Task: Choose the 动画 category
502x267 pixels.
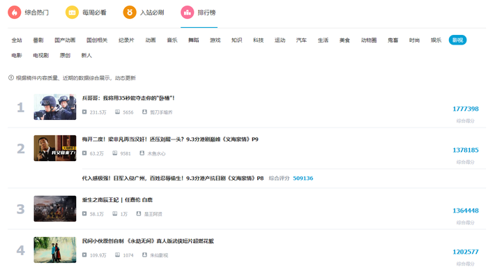Action: tap(151, 40)
